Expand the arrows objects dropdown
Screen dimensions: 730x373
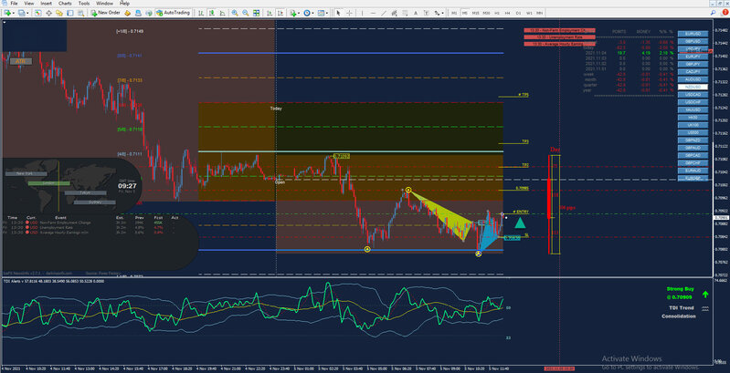pos(442,13)
